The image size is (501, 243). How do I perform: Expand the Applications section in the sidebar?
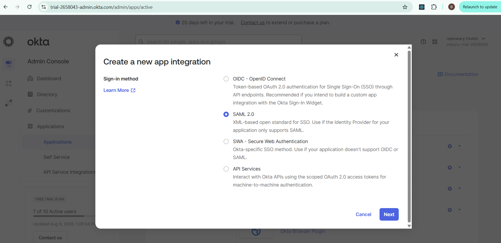pos(50,127)
